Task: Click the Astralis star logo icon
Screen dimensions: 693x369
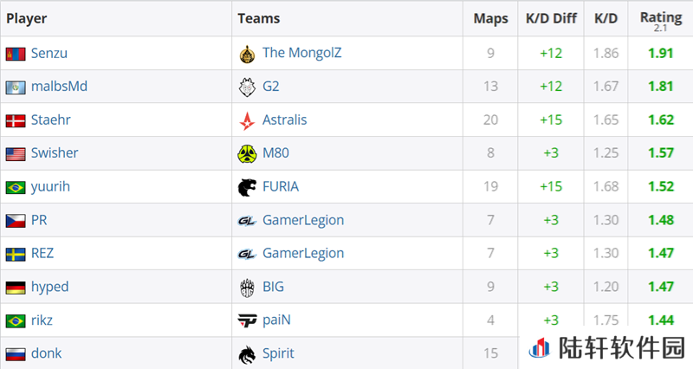Action: pos(247,120)
